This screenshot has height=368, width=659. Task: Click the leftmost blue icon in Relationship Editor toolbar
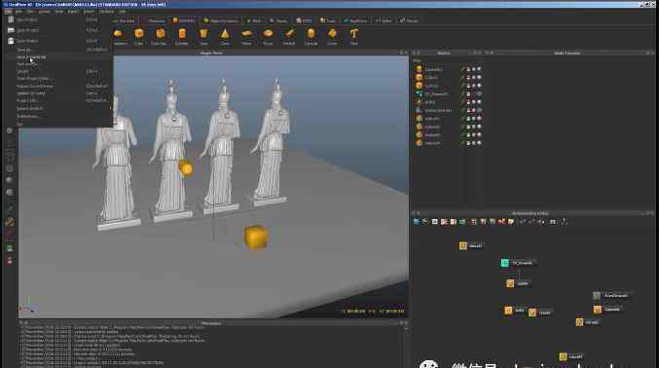pos(416,222)
